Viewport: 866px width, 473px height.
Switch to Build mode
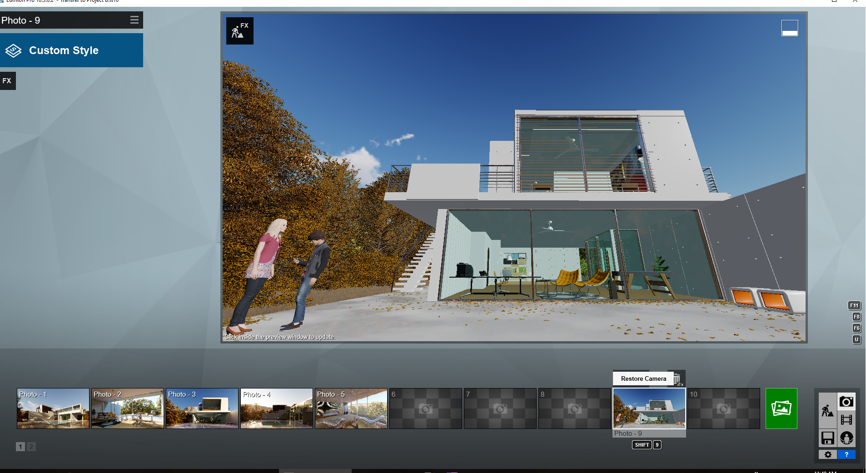[x=827, y=411]
